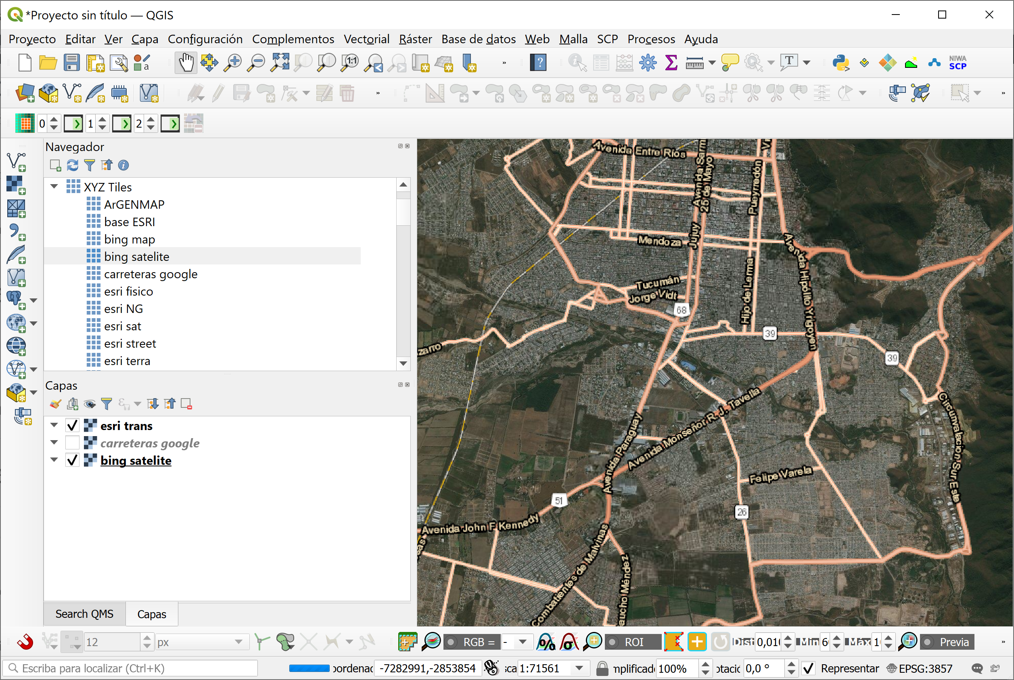Switch to the Capas tab
This screenshot has width=1014, height=680.
pyautogui.click(x=152, y=614)
